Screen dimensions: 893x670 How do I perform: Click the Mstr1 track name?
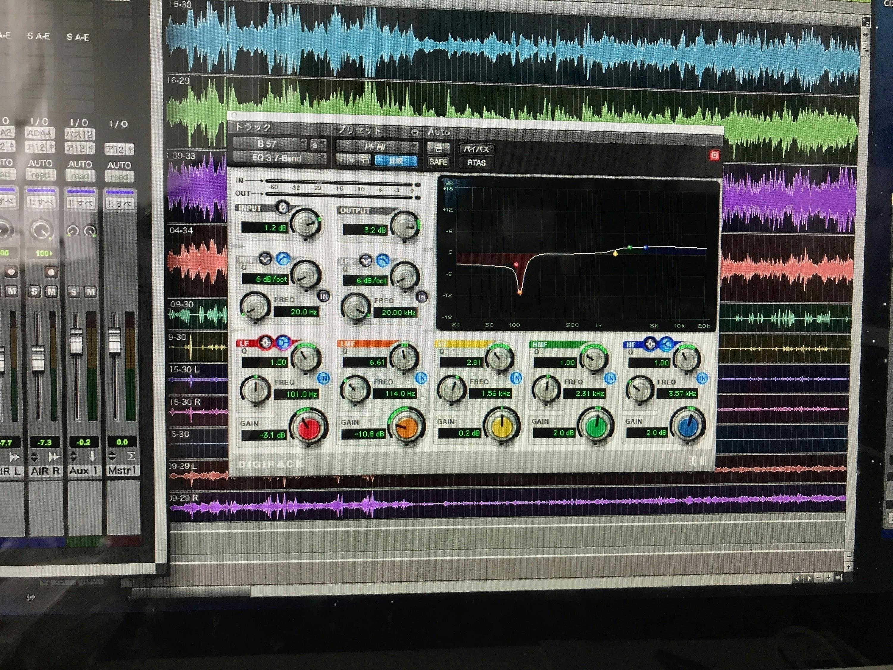(122, 470)
